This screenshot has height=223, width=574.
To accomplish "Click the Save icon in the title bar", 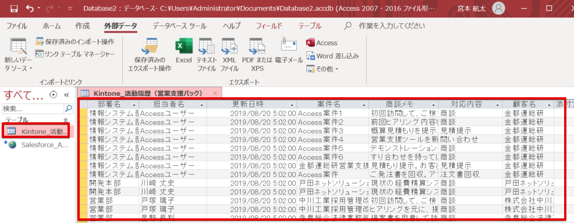I will click(x=14, y=8).
